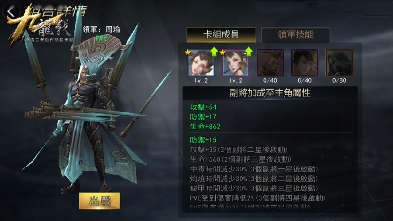Switch to 領軍技能 tab
Image resolution: width=393 pixels, height=221 pixels.
(296, 35)
